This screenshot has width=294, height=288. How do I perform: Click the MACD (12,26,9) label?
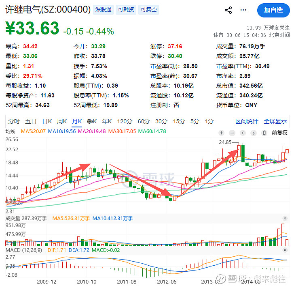point(24,250)
